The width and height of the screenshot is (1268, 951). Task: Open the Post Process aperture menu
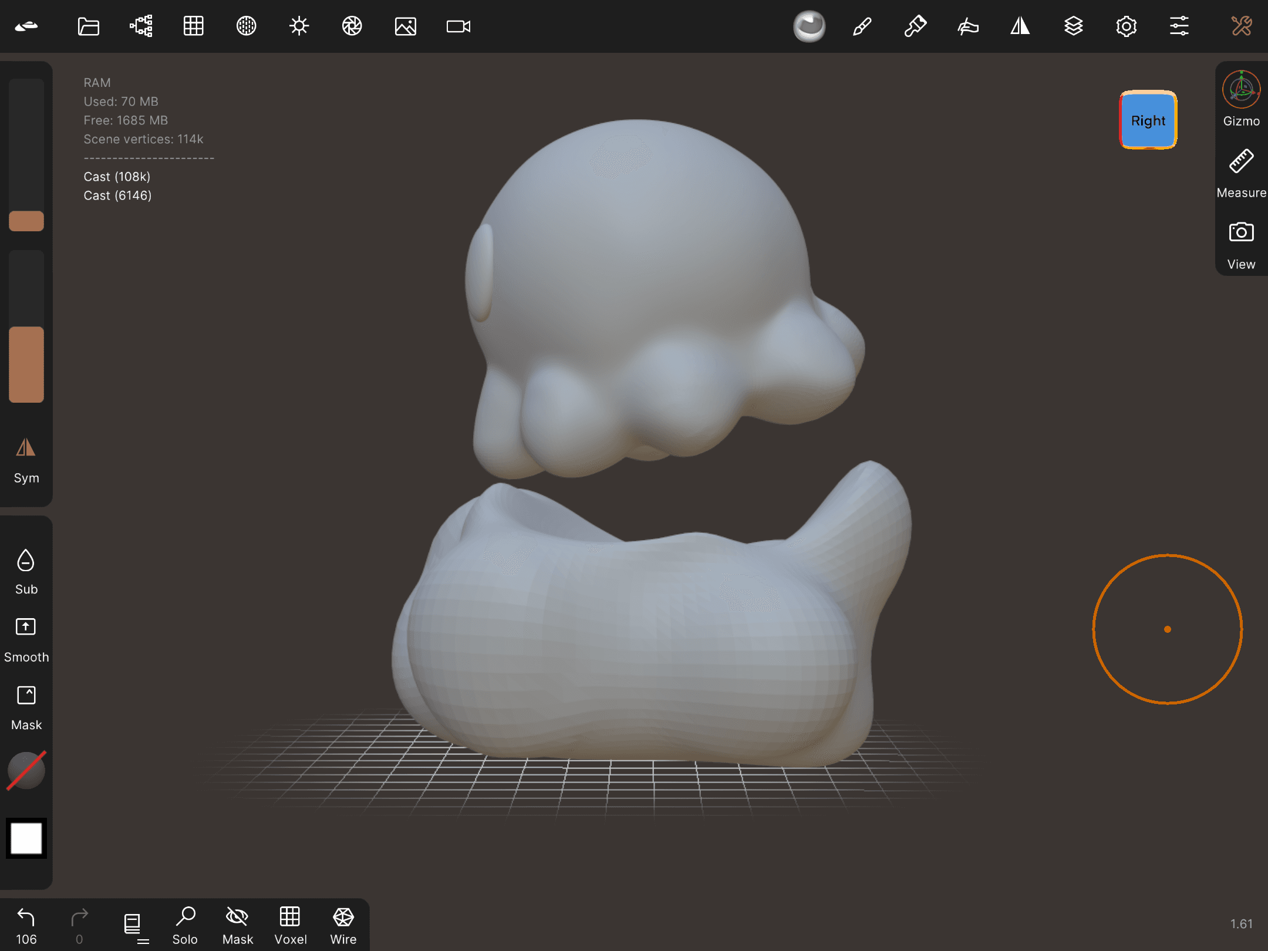pyautogui.click(x=352, y=26)
